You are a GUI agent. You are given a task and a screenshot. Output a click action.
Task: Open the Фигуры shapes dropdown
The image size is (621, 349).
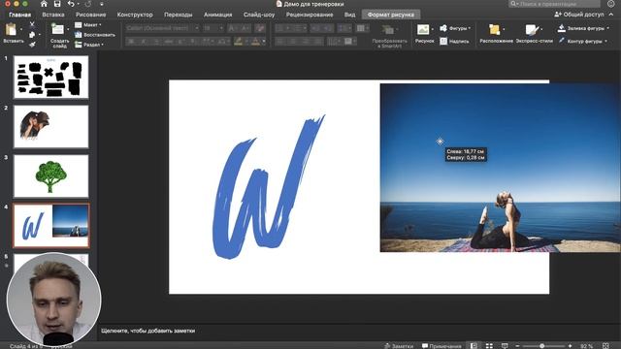(455, 28)
